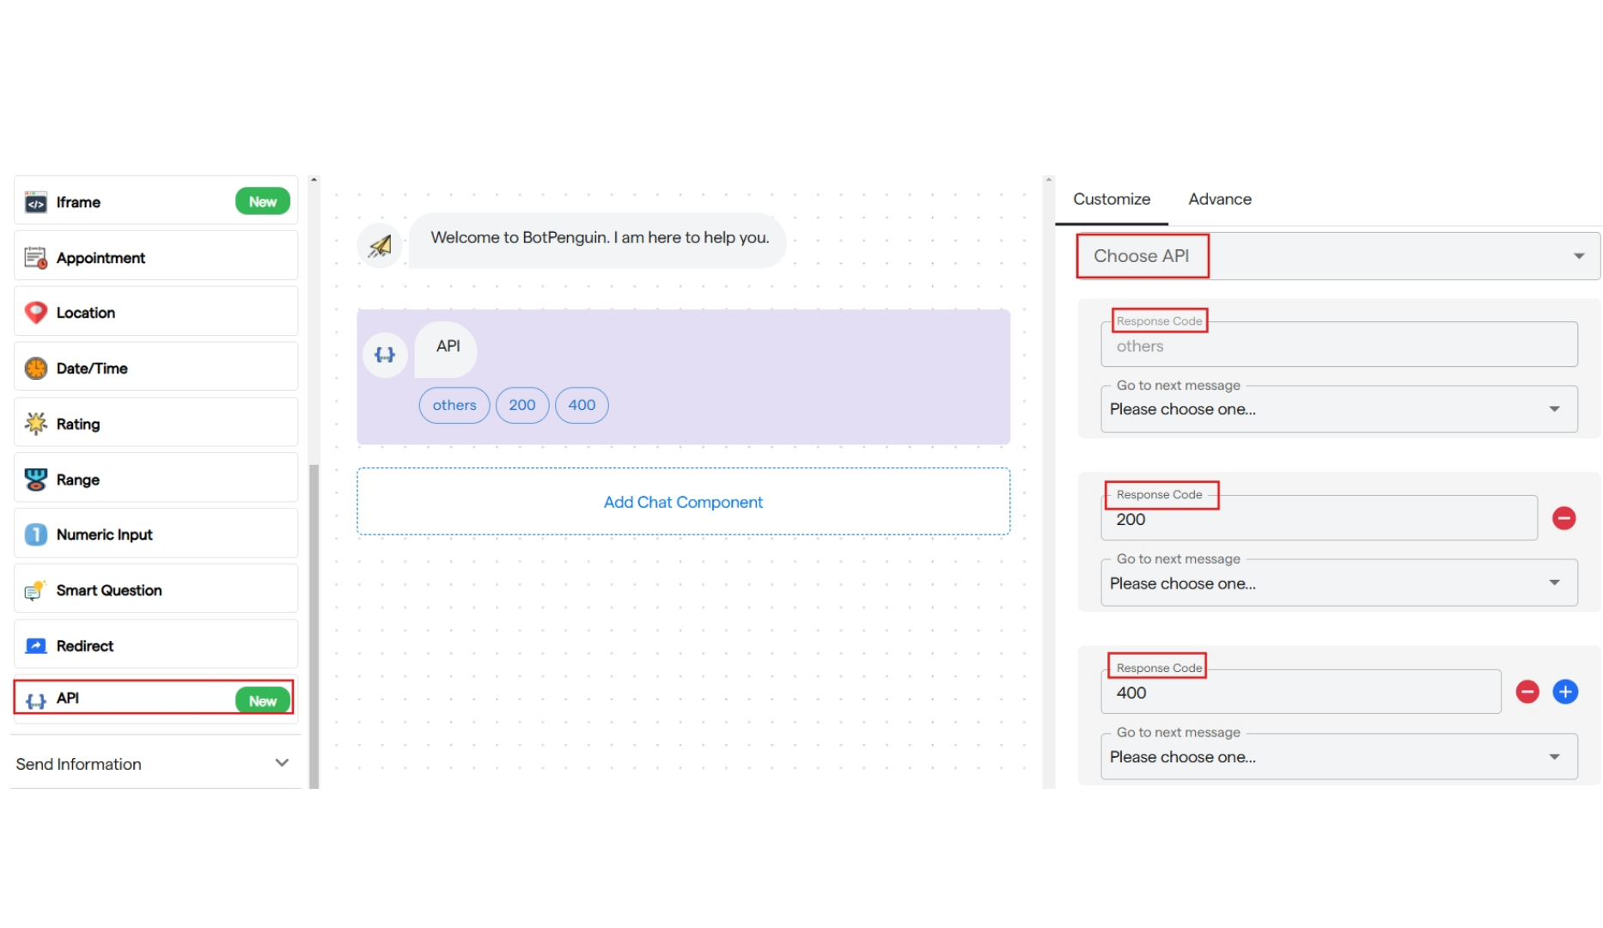This screenshot has width=1603, height=928.
Task: Add the Location component
Action: tap(155, 312)
